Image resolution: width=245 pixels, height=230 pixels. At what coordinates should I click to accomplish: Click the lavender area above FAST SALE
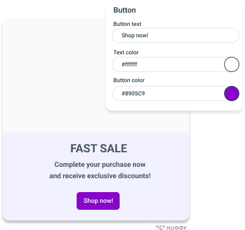click(x=96, y=138)
